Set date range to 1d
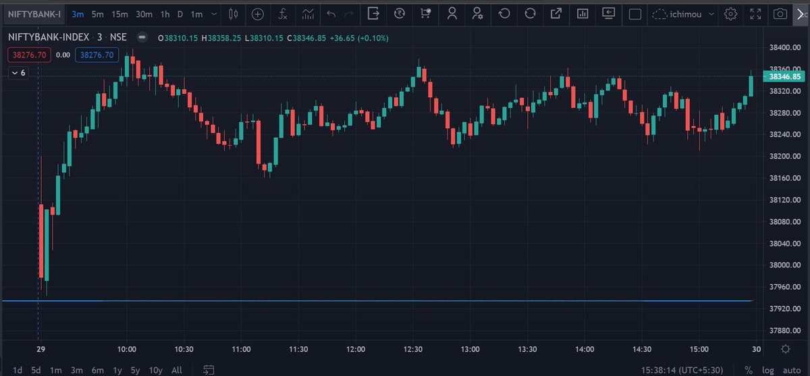Viewport: 810px width, 376px height. click(x=18, y=370)
